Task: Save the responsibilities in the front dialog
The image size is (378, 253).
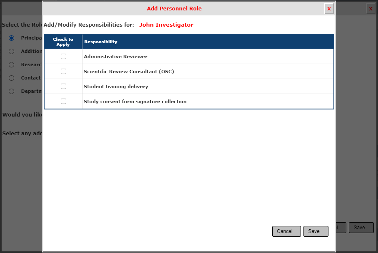Action: [316, 231]
